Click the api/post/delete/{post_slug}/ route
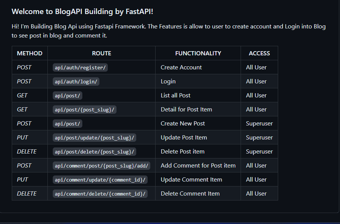This screenshot has height=224, width=340. tap(94, 152)
